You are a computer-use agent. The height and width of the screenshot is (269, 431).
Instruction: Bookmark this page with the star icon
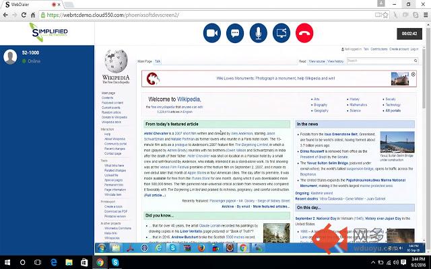386,15
